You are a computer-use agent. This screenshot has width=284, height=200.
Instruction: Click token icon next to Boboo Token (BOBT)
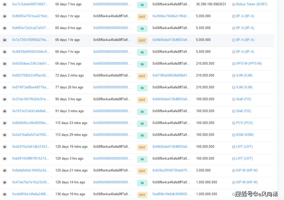point(234,4)
